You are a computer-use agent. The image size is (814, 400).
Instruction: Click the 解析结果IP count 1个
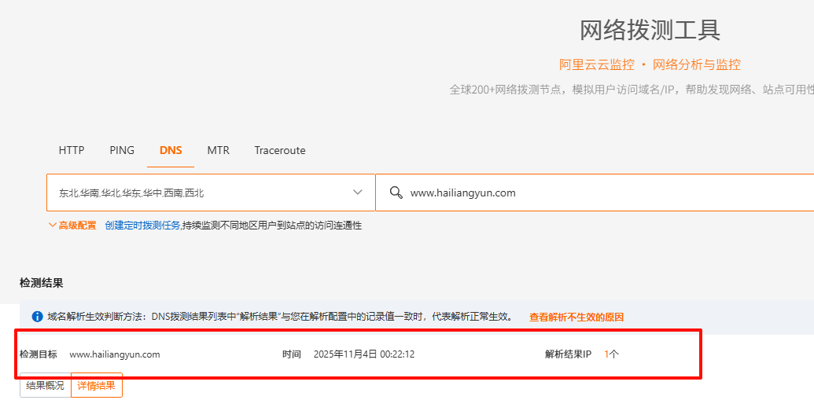pyautogui.click(x=611, y=354)
